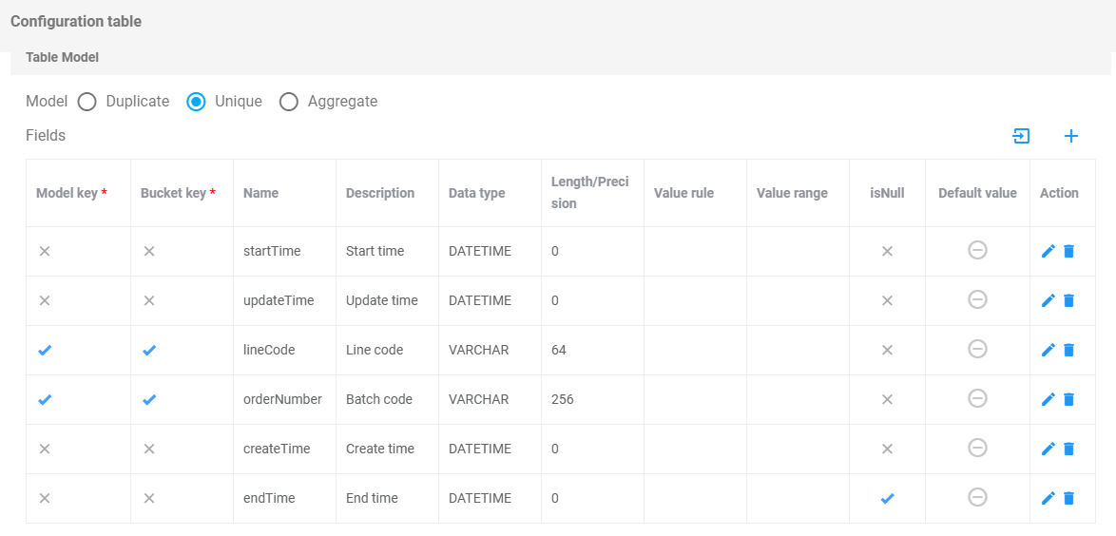
Task: Edit the lineCode field row
Action: coord(1049,350)
